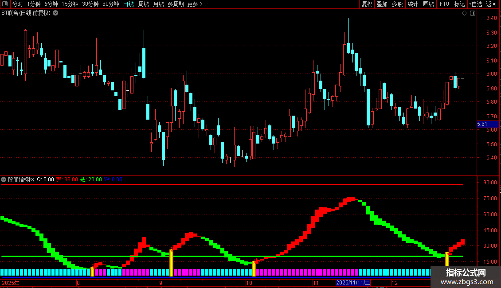Click the W: 0.00 indicator value
Viewport: 501px width, 288px height.
coord(113,179)
